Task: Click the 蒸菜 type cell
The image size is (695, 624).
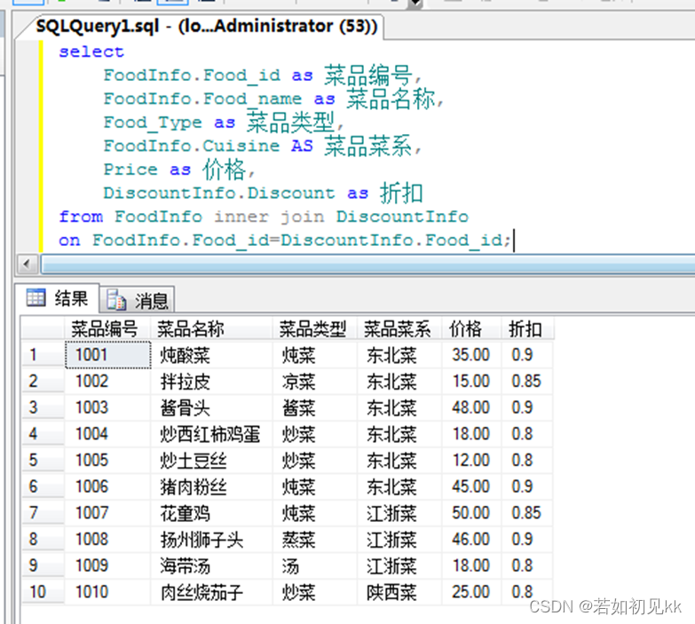Action: pyautogui.click(x=315, y=540)
